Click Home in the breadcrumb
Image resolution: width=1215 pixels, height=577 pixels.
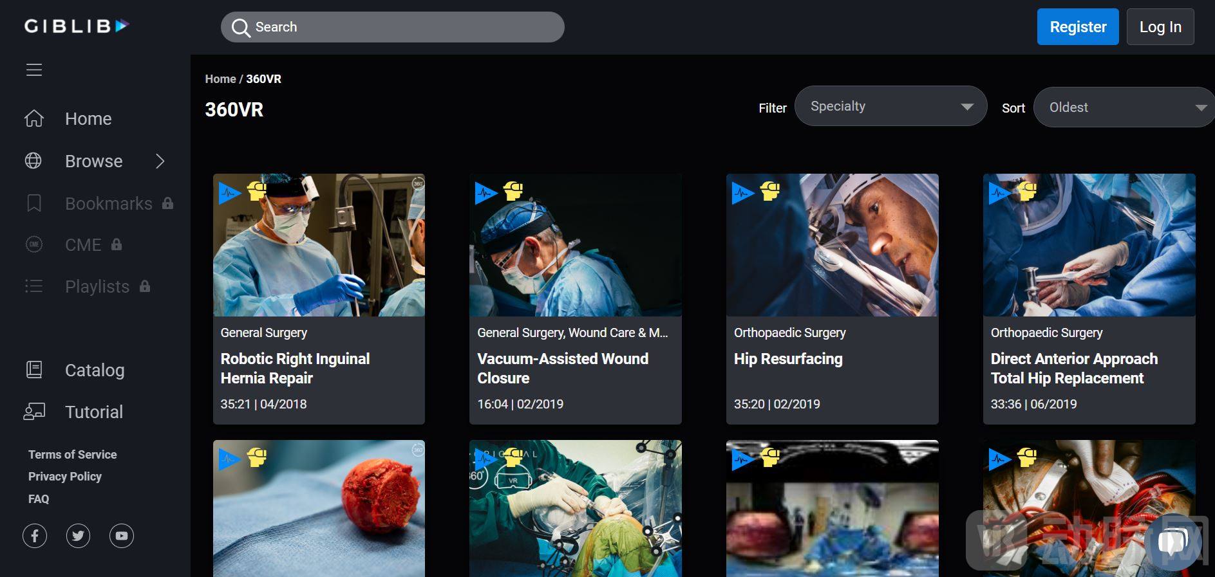tap(220, 79)
